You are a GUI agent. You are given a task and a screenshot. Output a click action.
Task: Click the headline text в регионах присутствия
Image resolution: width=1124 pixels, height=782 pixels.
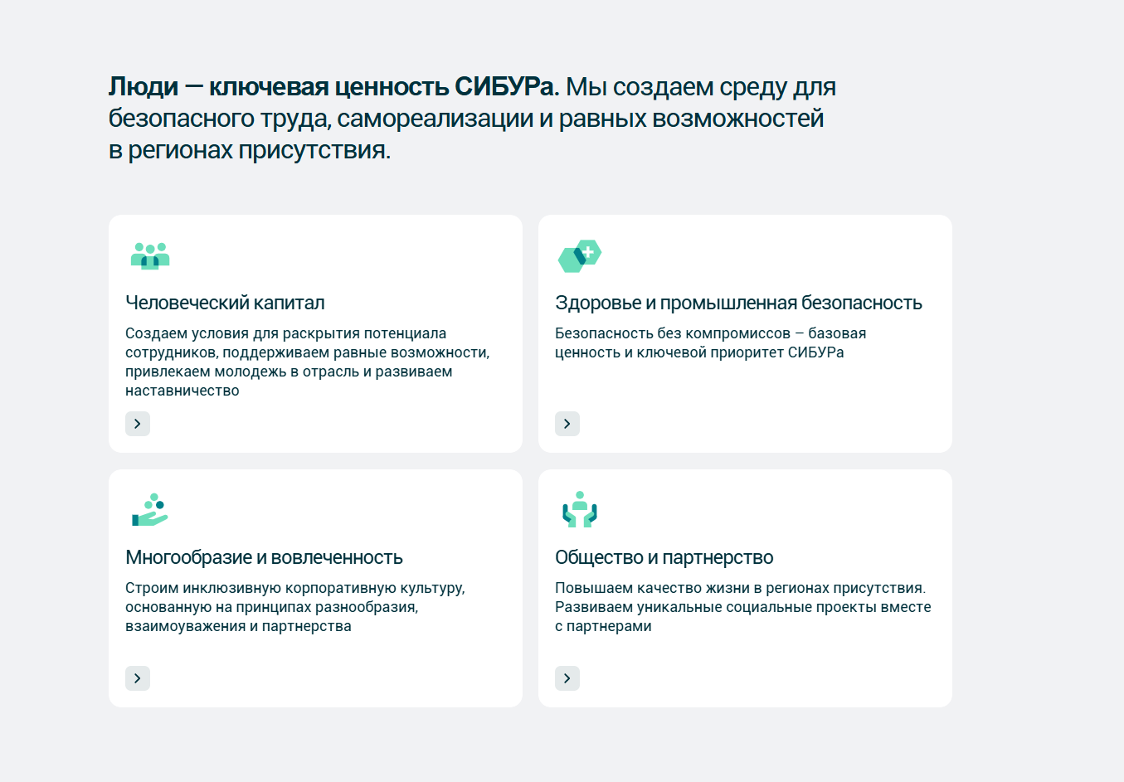(249, 150)
